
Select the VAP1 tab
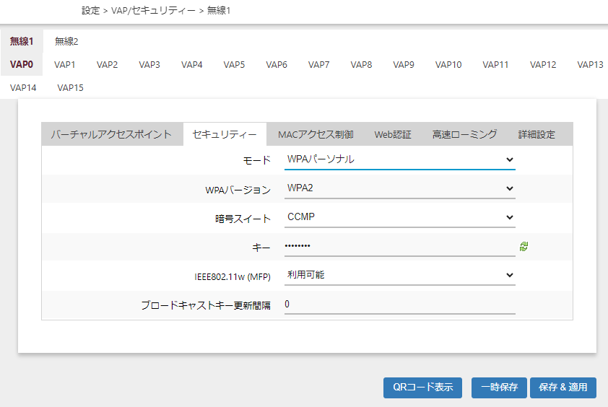[x=65, y=64]
